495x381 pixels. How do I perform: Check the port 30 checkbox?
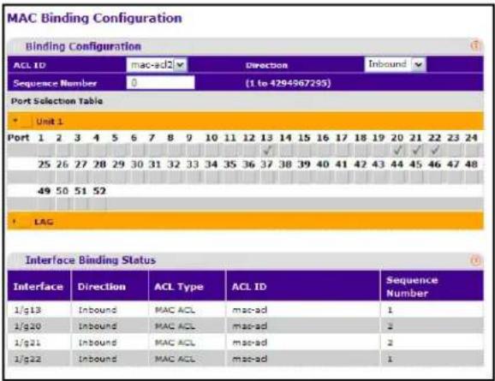(x=137, y=177)
